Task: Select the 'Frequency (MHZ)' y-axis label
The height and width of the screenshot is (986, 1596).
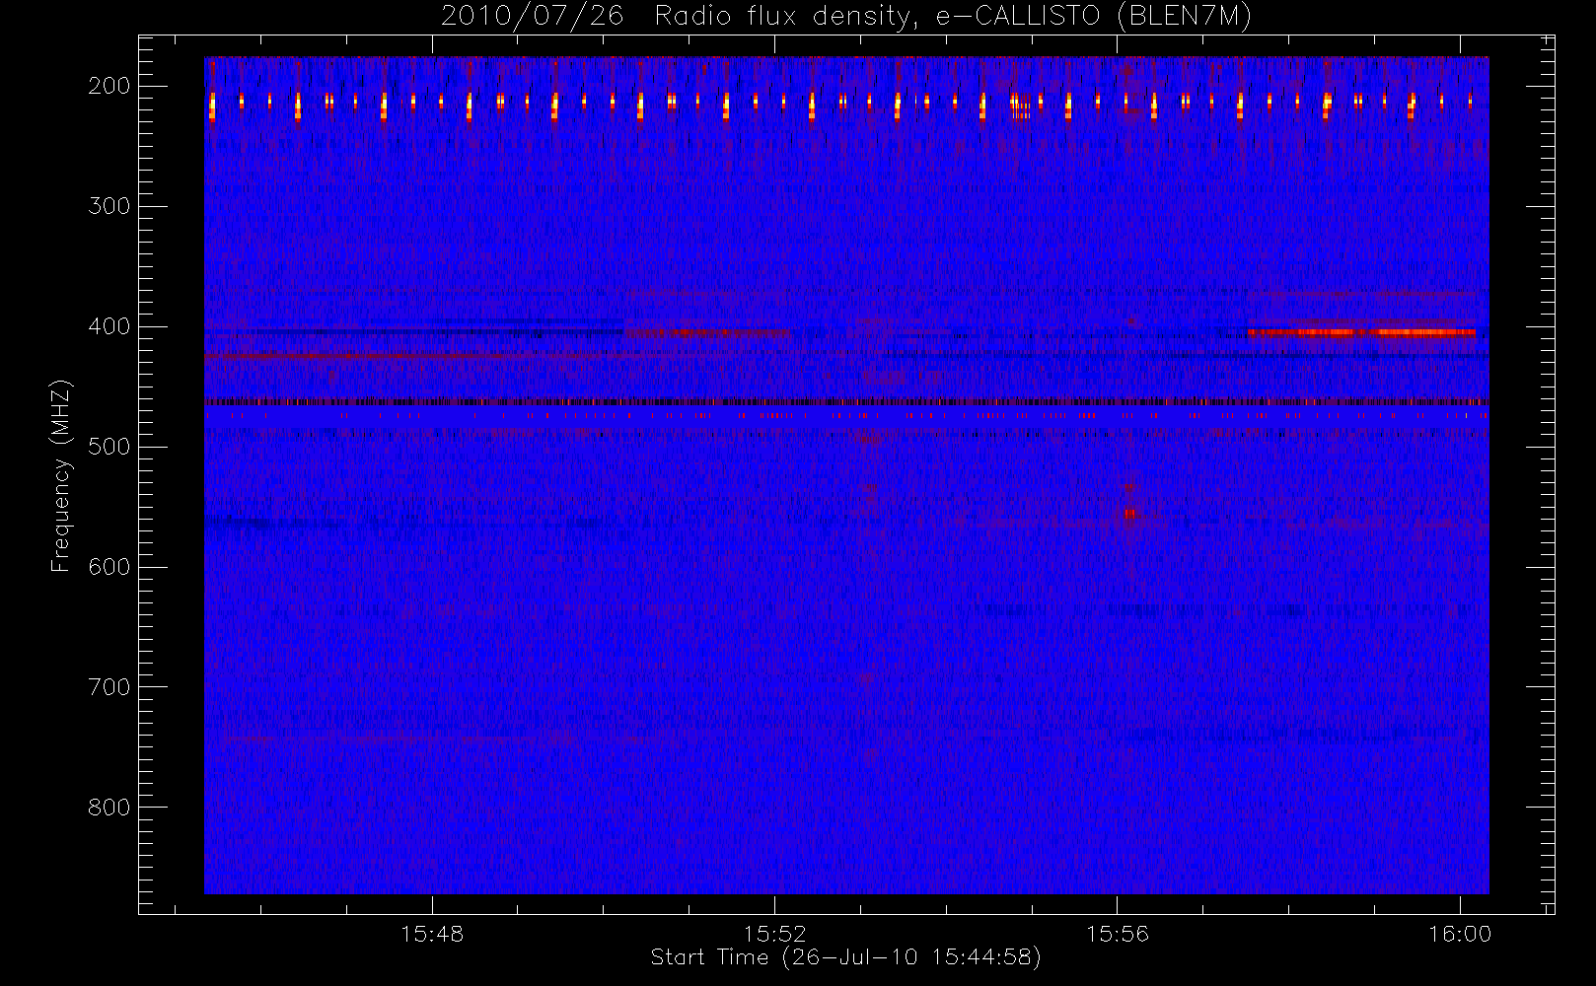Action: [61, 475]
